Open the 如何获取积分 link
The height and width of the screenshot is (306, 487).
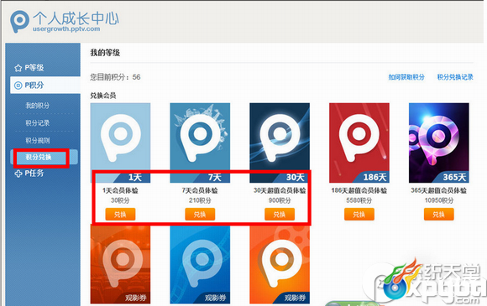406,77
